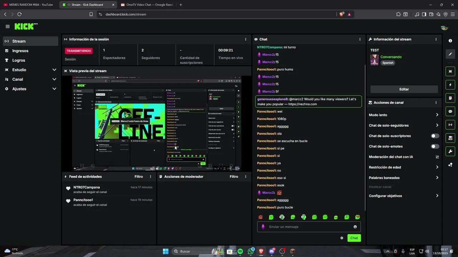Toggle Chat de solo-suscriptores switch
The height and width of the screenshot is (257, 458).
pyautogui.click(x=435, y=136)
